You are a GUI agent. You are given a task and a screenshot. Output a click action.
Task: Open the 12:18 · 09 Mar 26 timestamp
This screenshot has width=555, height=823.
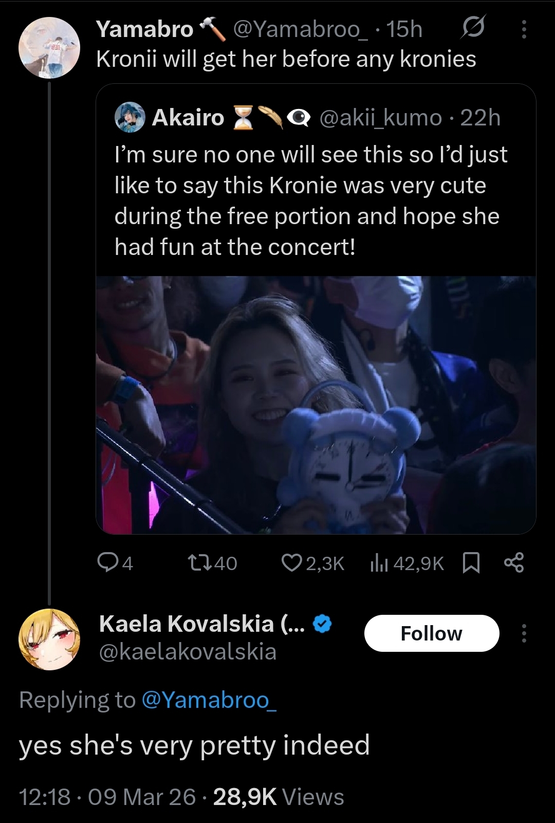(107, 797)
